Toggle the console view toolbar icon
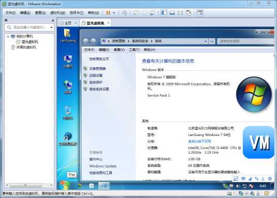 click(x=200, y=13)
